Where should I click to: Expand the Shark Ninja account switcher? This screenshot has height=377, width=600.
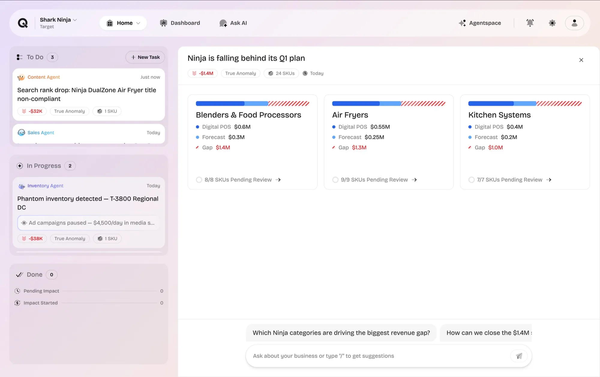pos(58,23)
